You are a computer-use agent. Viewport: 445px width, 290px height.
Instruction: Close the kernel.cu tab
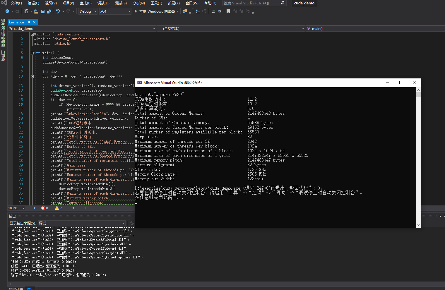pos(34,22)
